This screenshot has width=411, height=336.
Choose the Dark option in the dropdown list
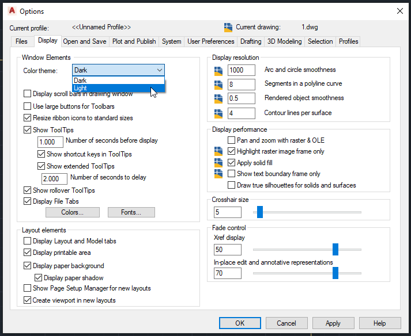[119, 81]
